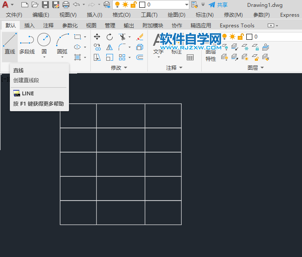Click layer color swatch in quick access toolbar
302x257 pixels.
pyautogui.click(x=142, y=5)
